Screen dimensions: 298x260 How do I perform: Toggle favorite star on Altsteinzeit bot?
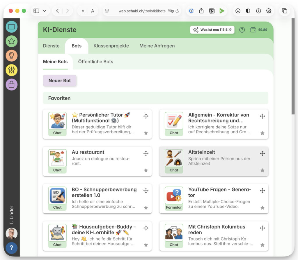(x=262, y=170)
